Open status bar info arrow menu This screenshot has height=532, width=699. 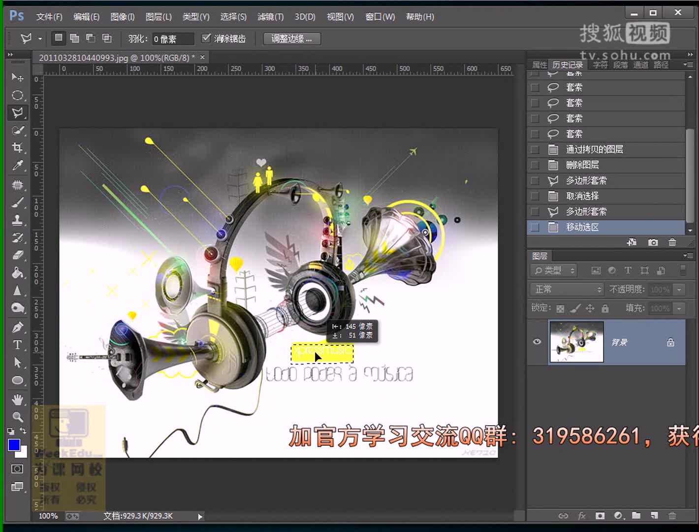point(200,516)
